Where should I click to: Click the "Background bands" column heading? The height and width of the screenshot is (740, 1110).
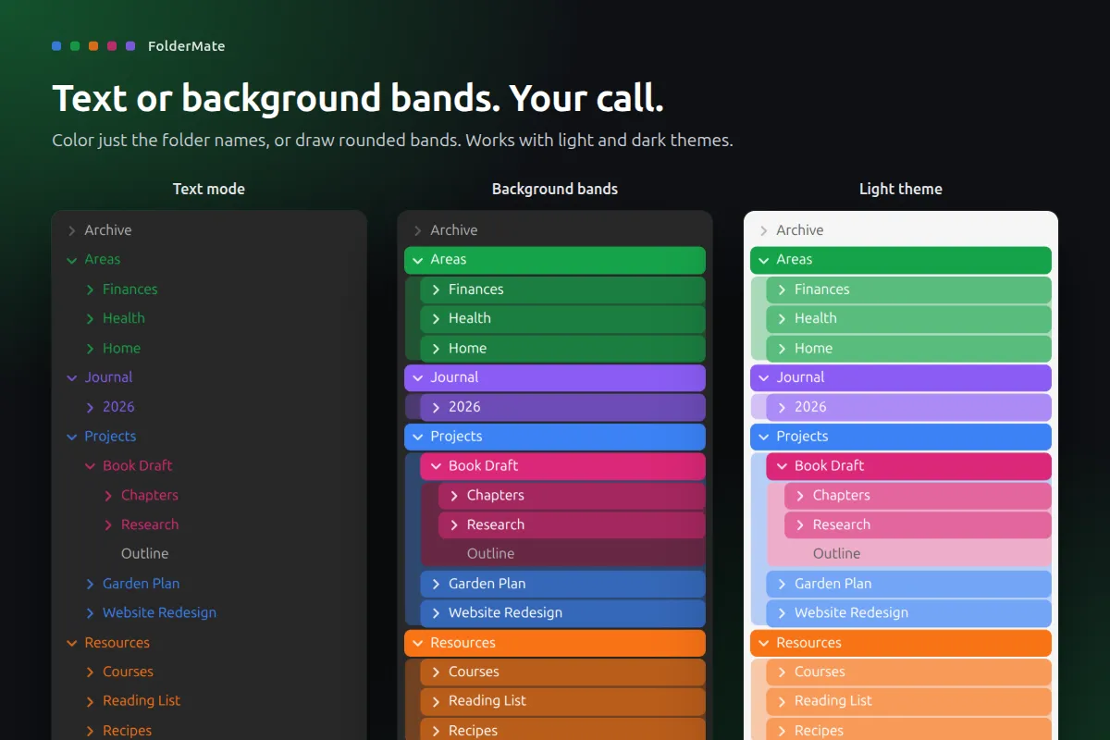click(x=555, y=189)
